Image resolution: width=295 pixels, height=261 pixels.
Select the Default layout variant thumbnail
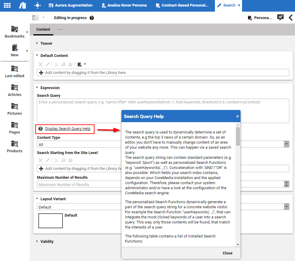(50, 221)
